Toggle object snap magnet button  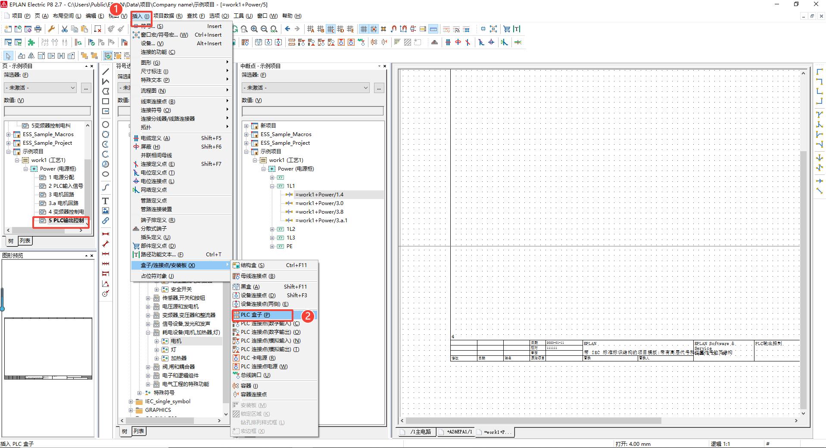[393, 29]
